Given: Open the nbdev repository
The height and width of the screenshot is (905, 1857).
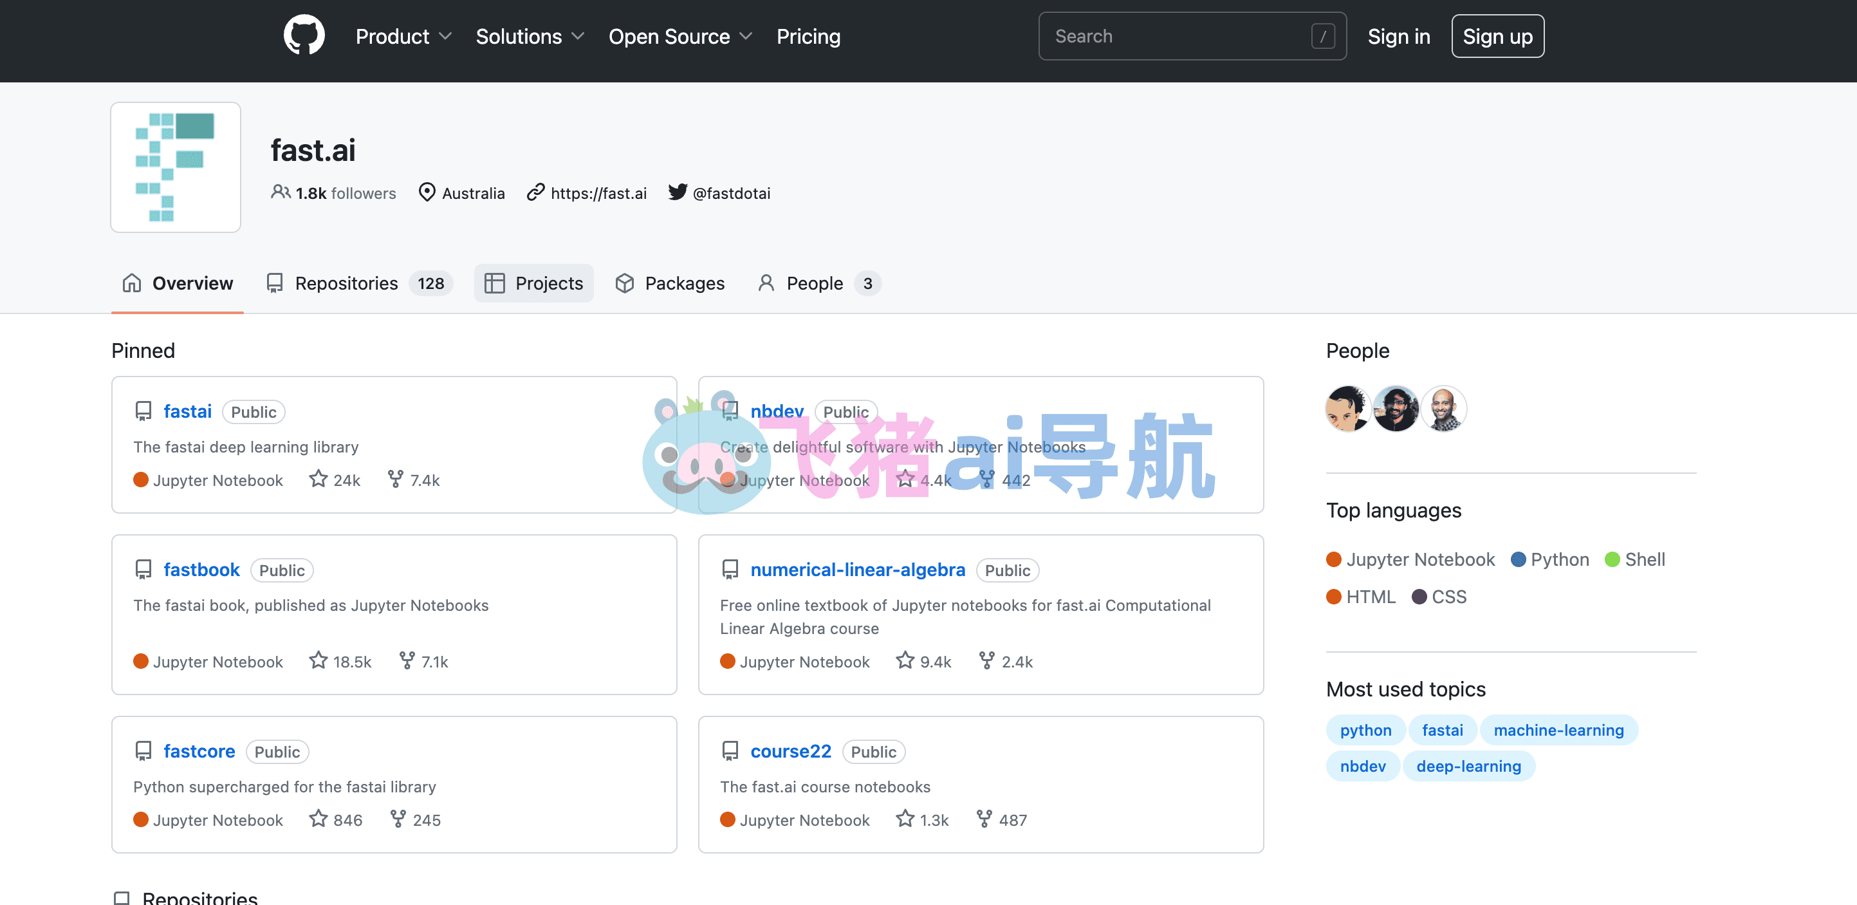Looking at the screenshot, I should click(x=777, y=411).
